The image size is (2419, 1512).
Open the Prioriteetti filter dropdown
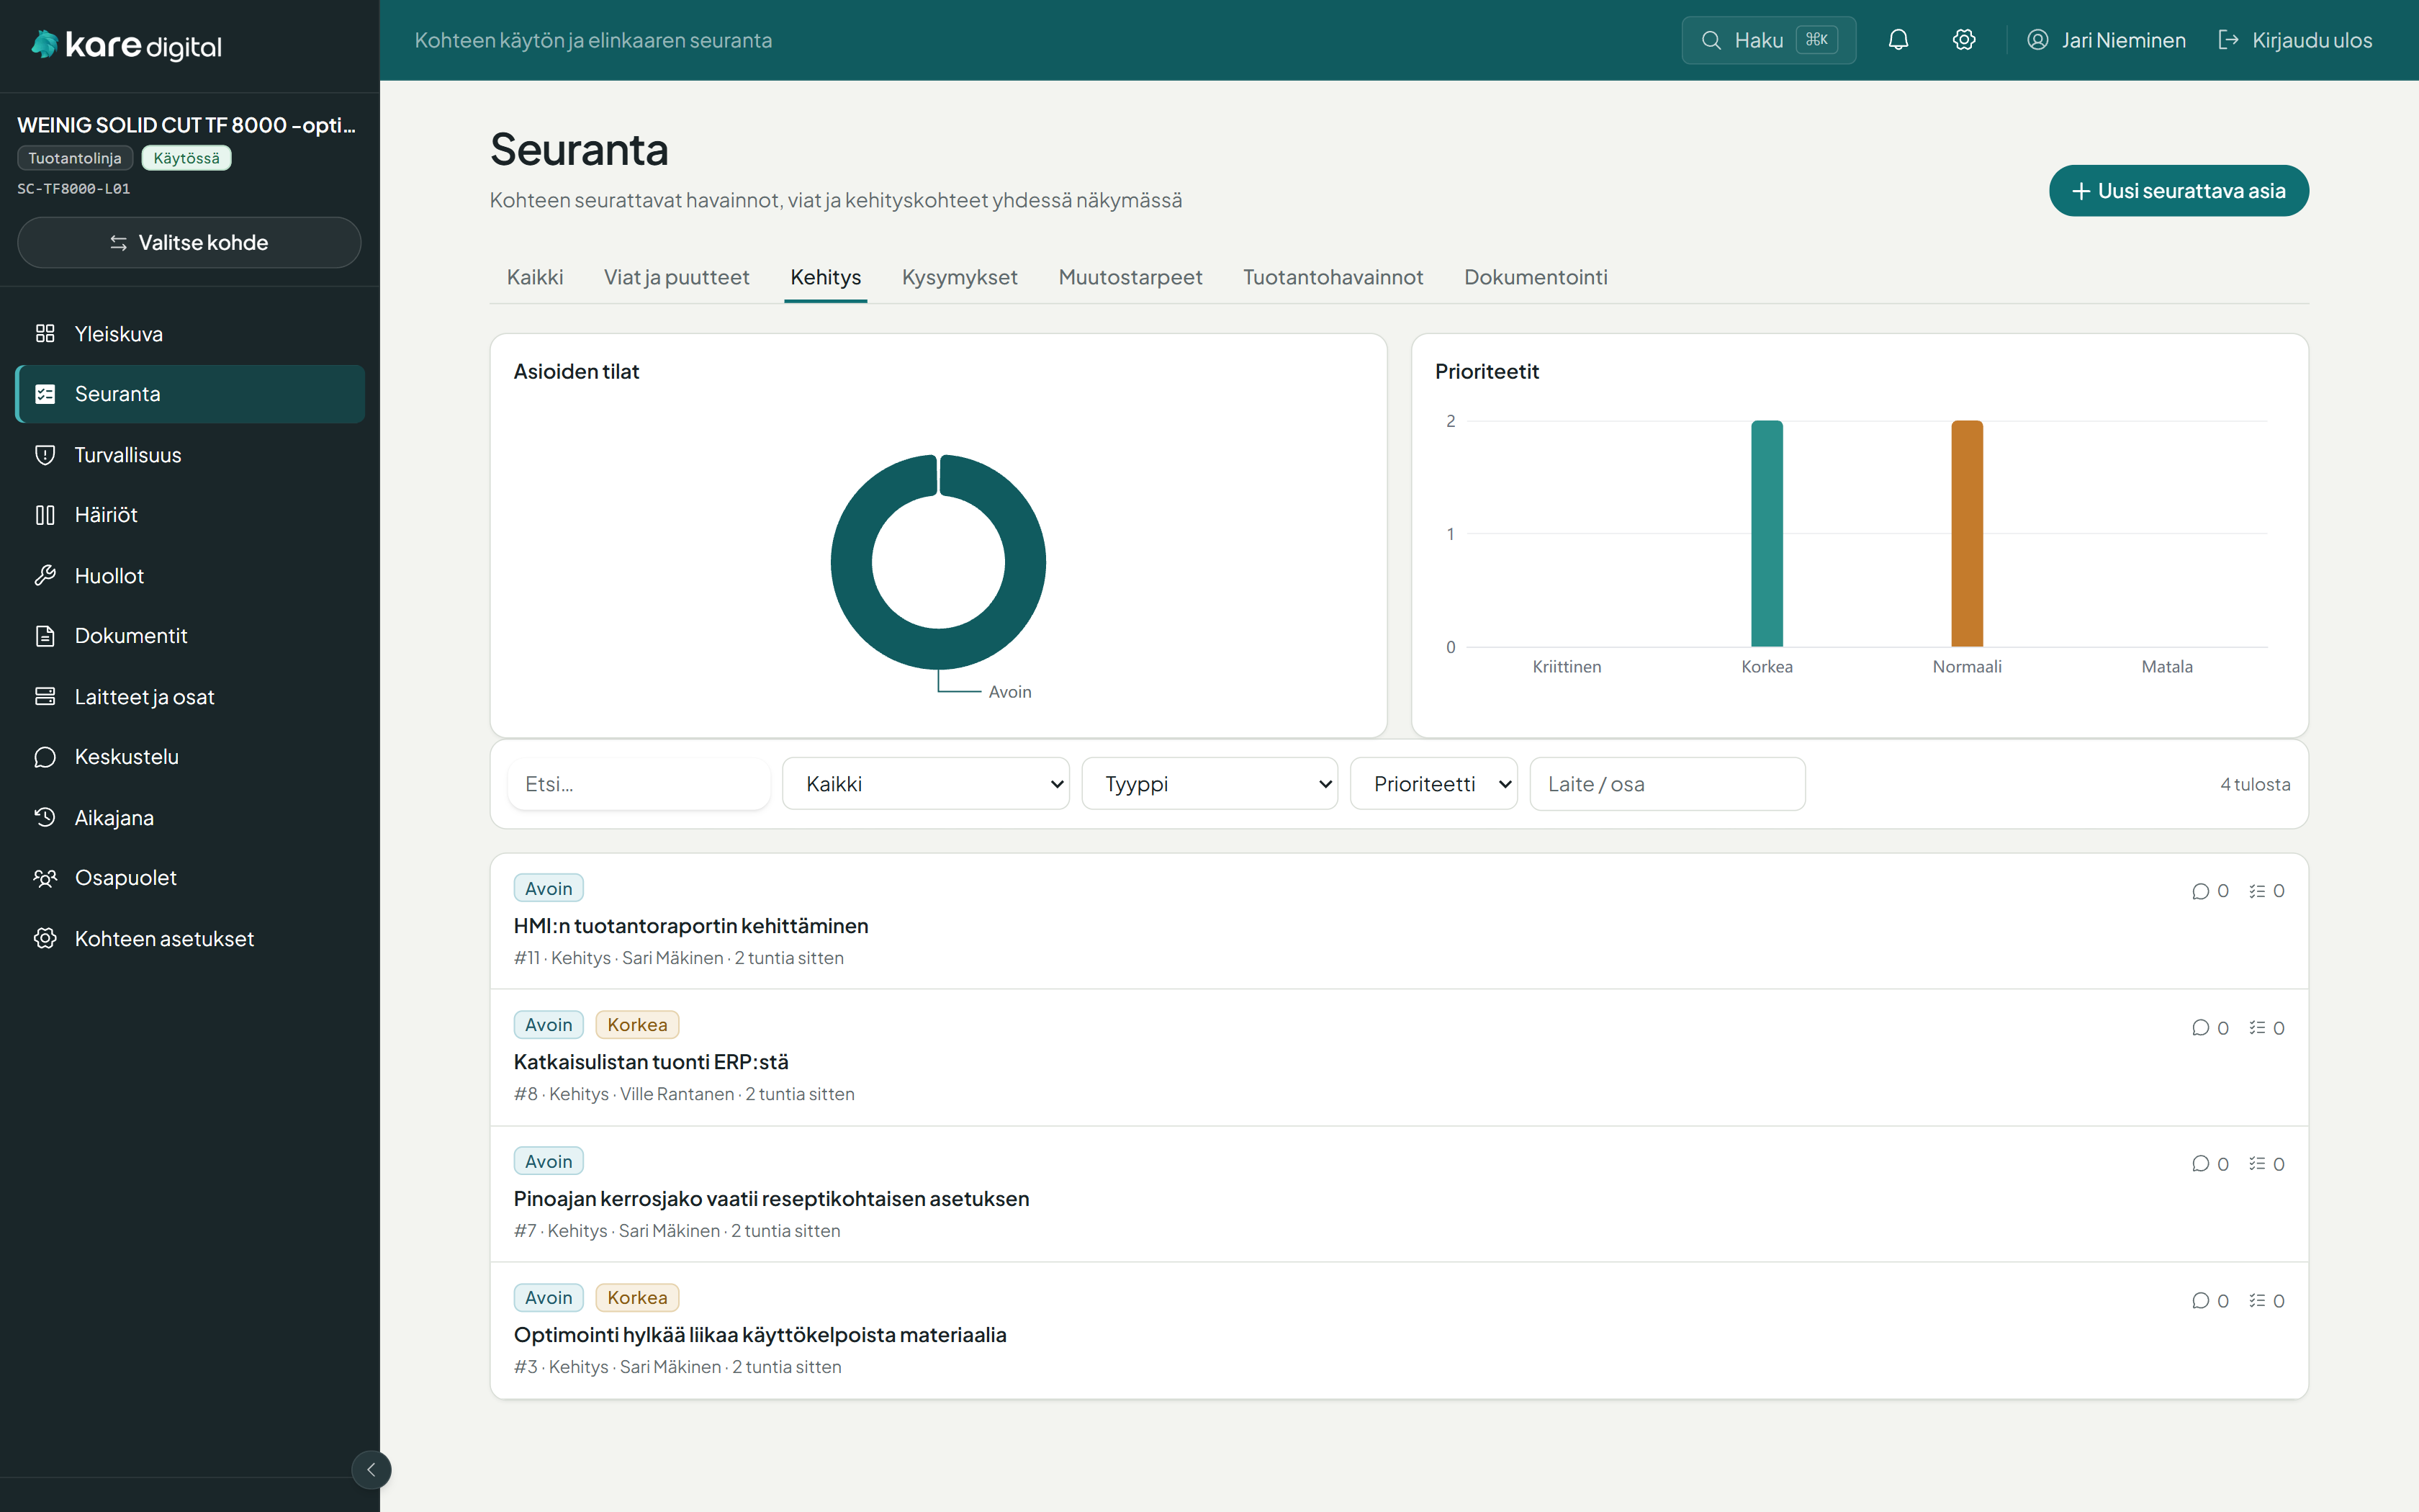pos(1433,784)
